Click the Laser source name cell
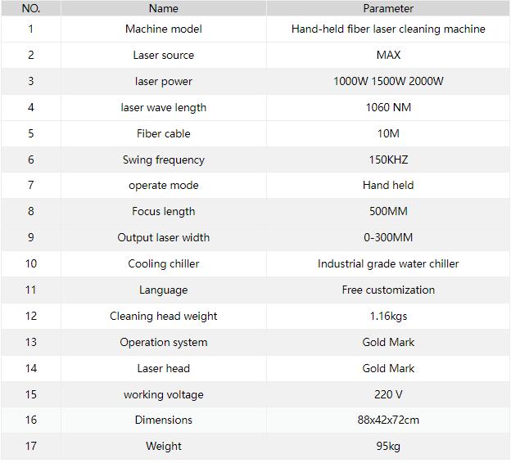 pos(164,55)
